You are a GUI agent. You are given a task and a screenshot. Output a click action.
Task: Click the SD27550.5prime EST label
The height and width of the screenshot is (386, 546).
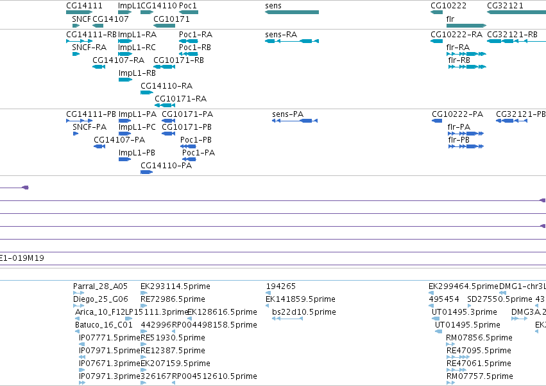(500, 299)
